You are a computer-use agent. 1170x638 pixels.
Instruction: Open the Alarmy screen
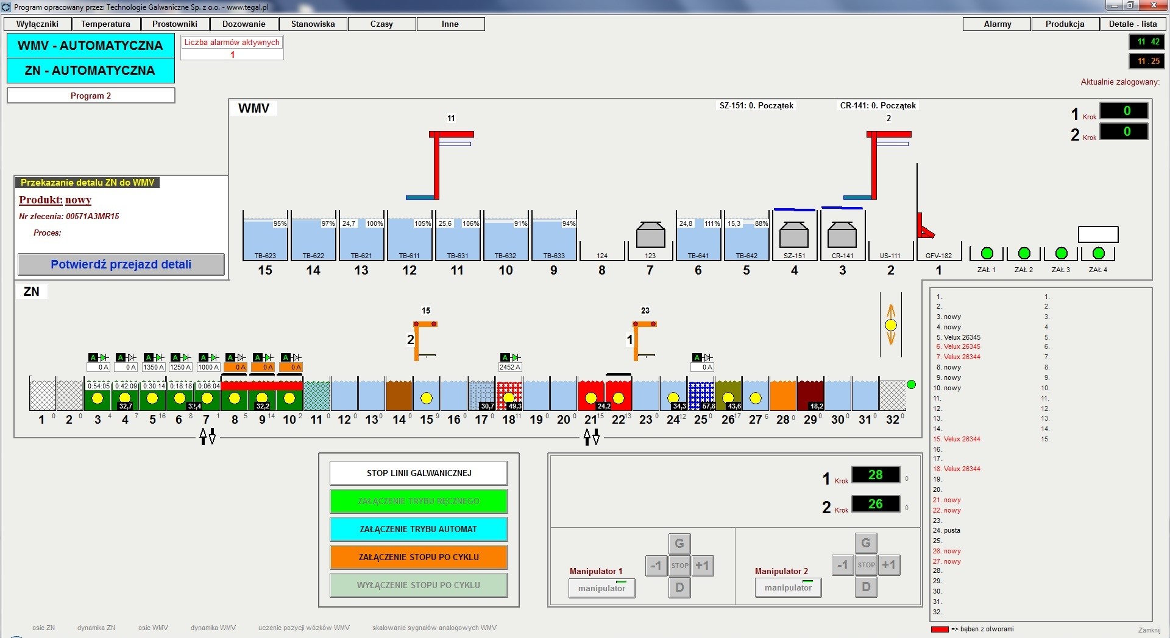[x=997, y=24]
